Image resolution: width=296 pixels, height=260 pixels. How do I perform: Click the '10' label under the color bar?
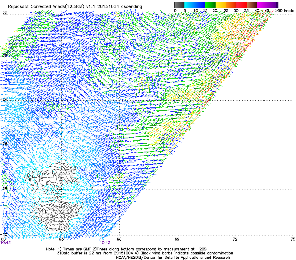[x=196, y=11]
